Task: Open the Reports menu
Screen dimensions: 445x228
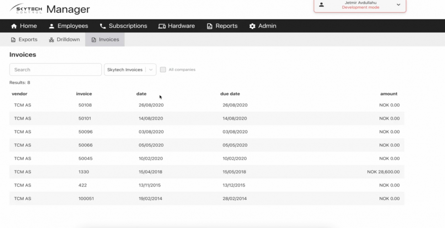Action: [x=222, y=26]
